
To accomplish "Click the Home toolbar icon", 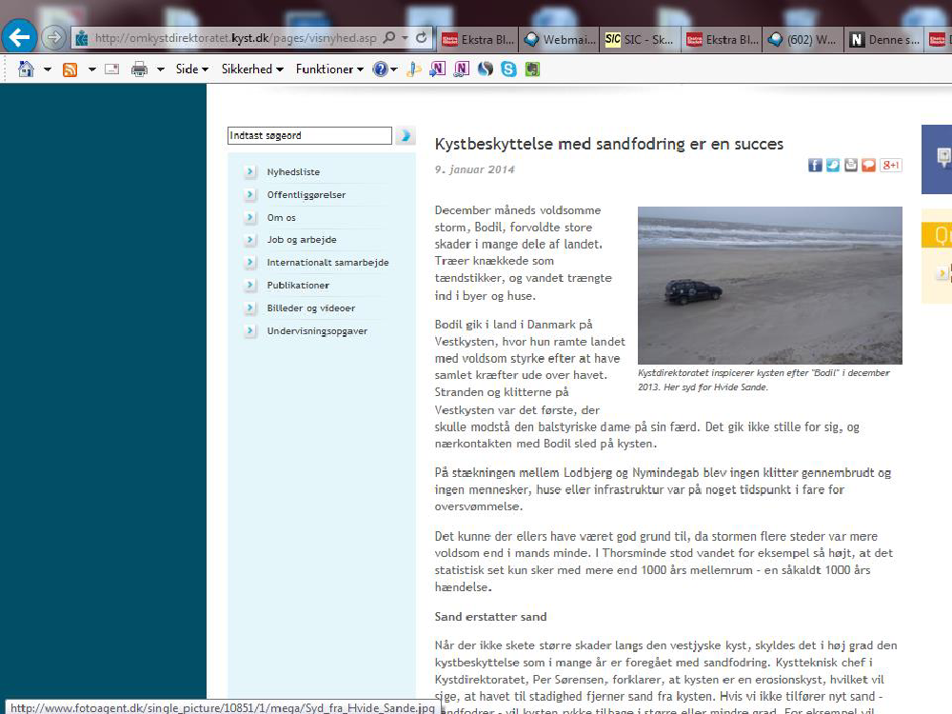I will pyautogui.click(x=27, y=69).
